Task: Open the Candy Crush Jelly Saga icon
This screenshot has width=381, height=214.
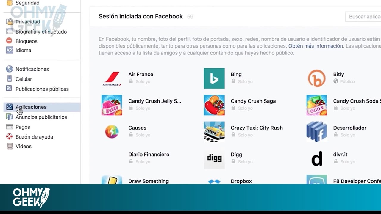Action: pos(112,105)
